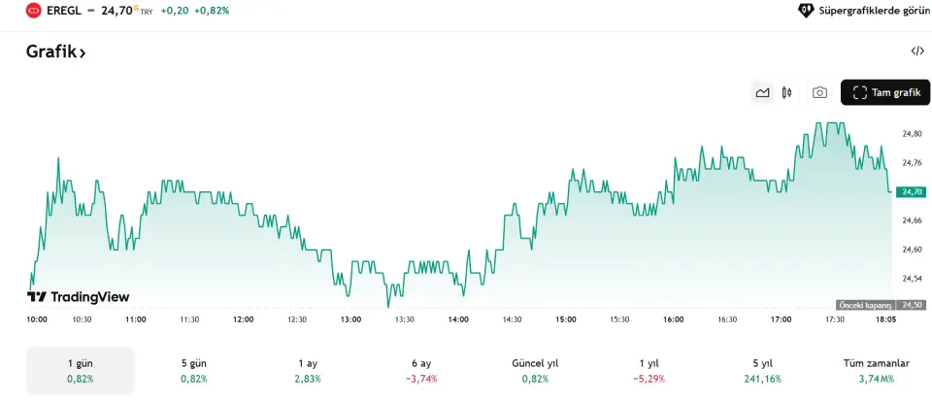Choose Güncel yıl range
The height and width of the screenshot is (402, 932).
(535, 370)
